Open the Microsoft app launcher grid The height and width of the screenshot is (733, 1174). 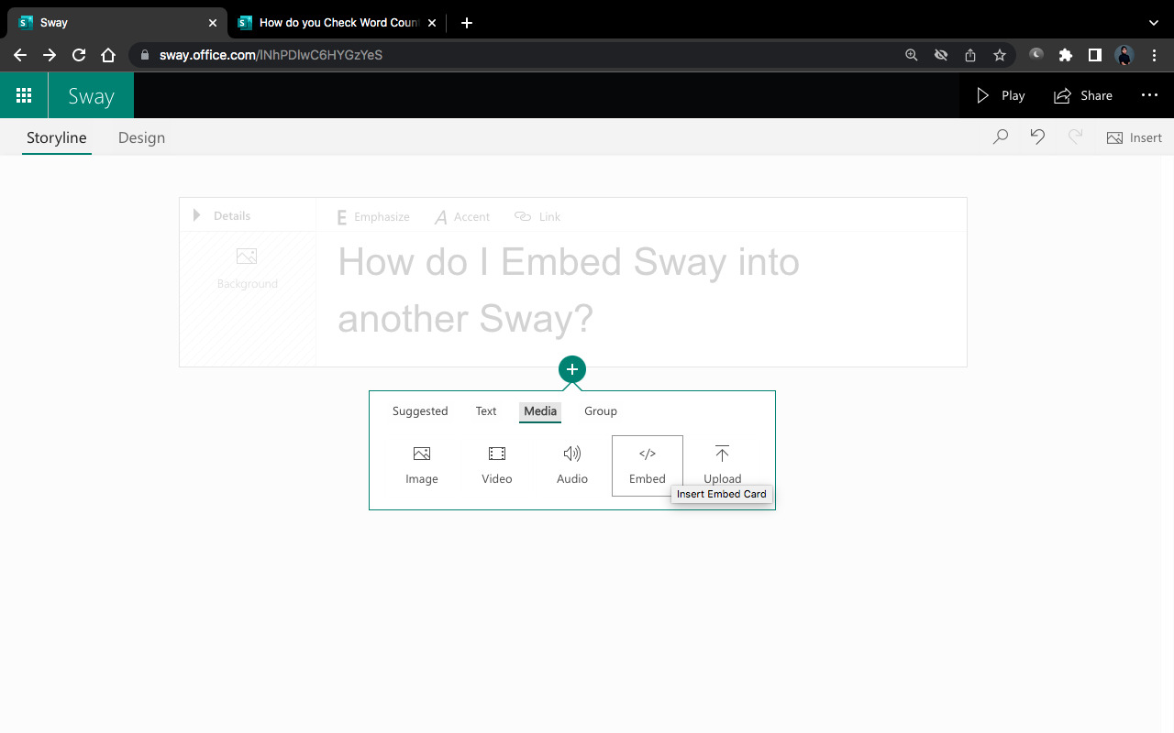24,94
